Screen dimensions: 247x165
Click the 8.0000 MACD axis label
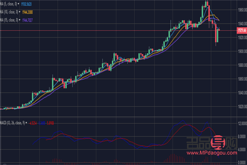click(x=242, y=137)
